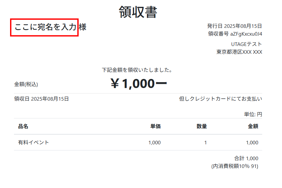
Task: Click the large ¥1,000 amount
Action: (x=139, y=83)
